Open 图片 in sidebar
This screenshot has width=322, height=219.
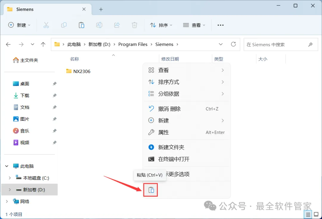tap(21, 119)
